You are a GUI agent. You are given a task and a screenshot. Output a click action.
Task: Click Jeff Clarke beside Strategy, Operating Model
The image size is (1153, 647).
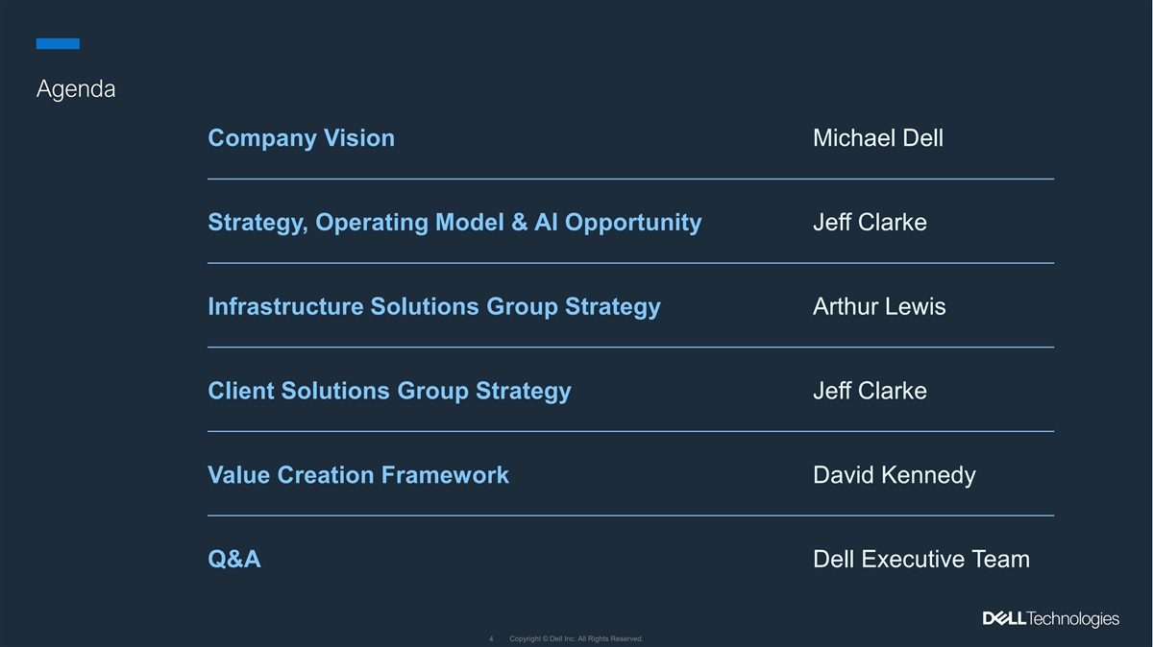870,223
